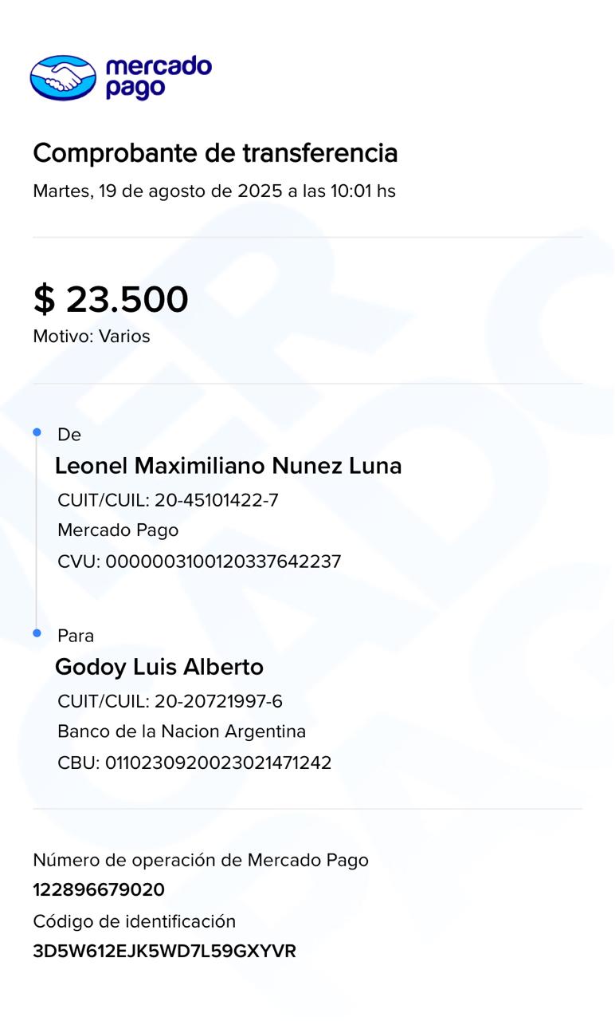Select the Comprobante de transferencia heading
The width and height of the screenshot is (615, 1021).
pos(215,152)
